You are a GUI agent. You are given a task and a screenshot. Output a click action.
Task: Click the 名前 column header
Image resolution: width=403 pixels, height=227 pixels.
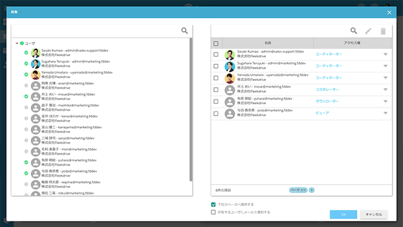tap(268, 43)
